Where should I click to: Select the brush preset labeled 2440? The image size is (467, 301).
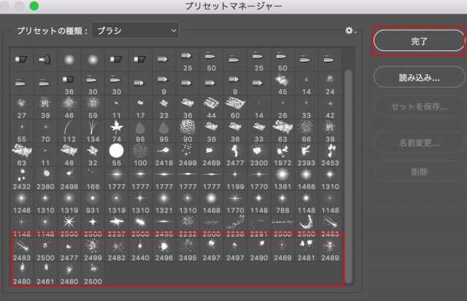139,245
